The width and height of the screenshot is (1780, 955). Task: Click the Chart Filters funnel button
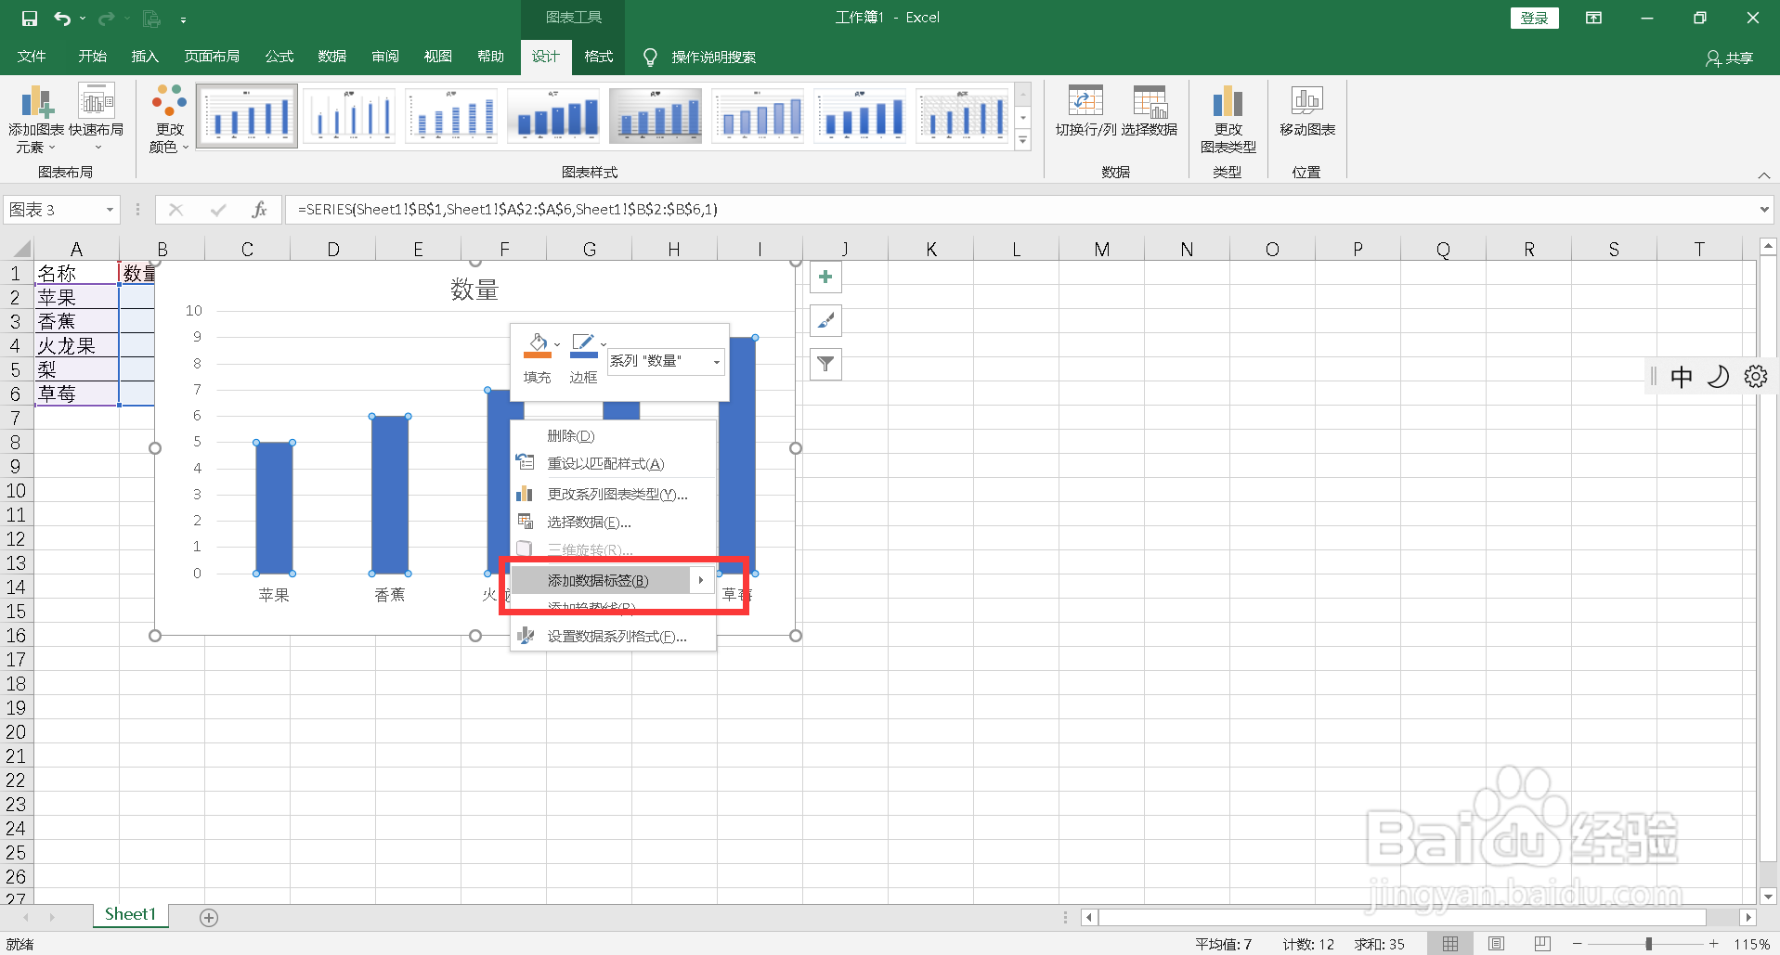pos(825,365)
